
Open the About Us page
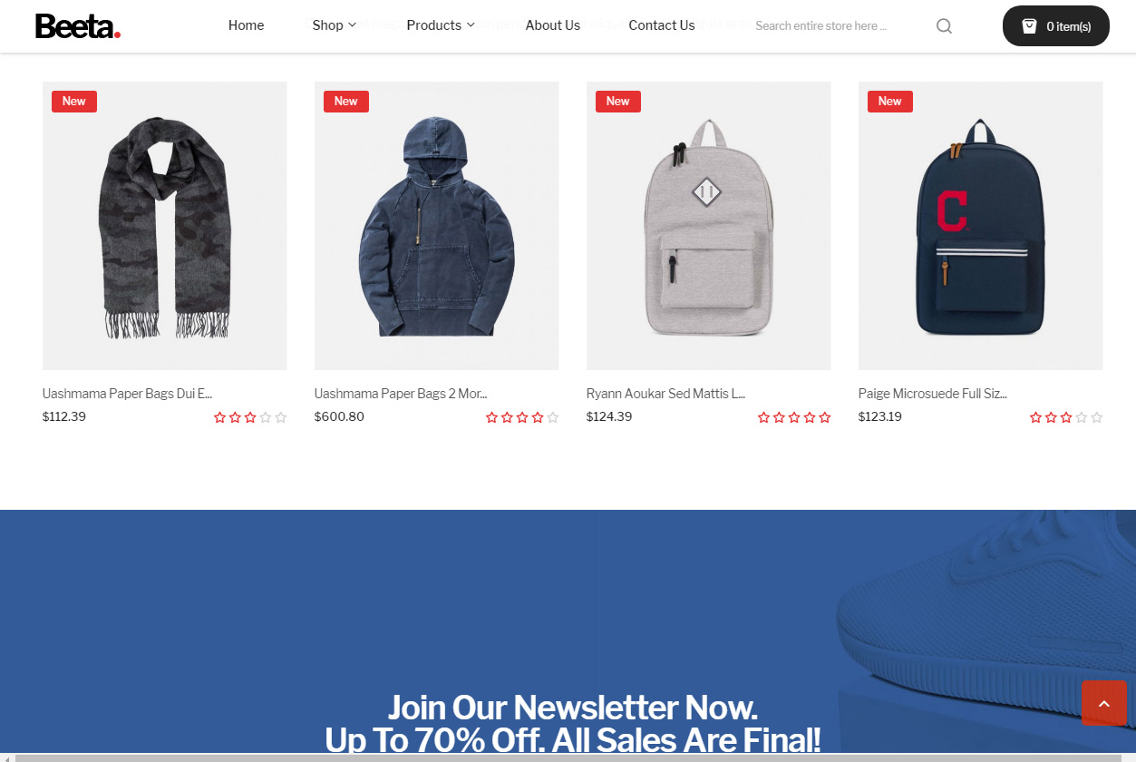(553, 25)
